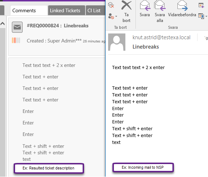This screenshot has height=177, width=208.
Task: Click the Linebreaks email subject
Action: (x=145, y=47)
